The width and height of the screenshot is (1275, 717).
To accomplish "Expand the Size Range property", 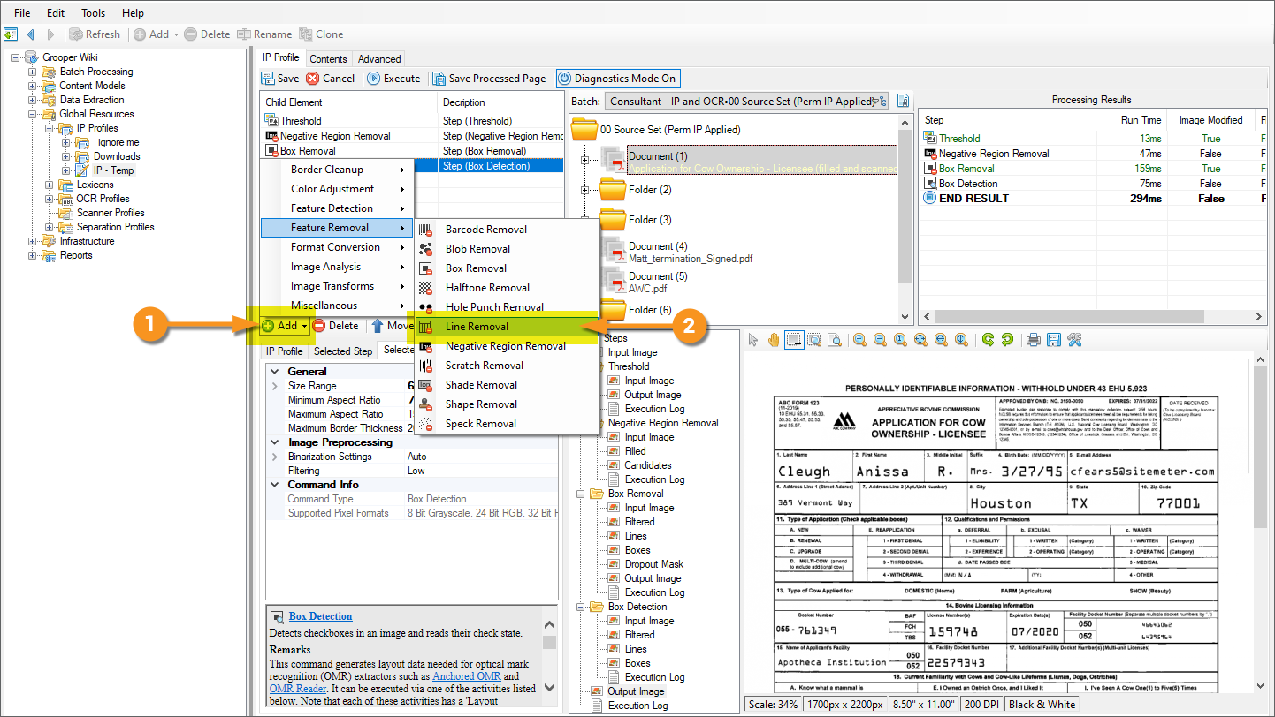I will (274, 386).
